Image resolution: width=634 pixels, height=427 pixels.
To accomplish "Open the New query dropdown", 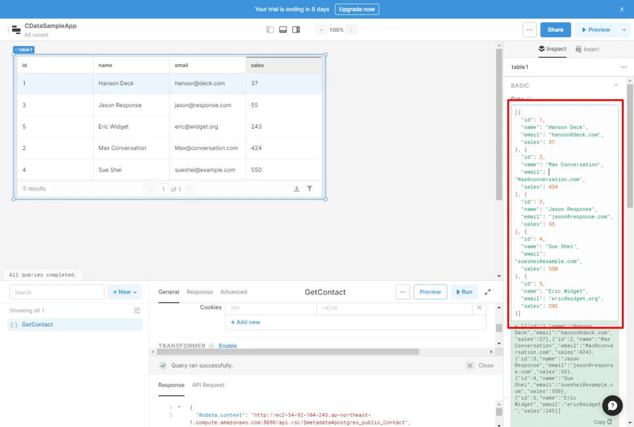I will pyautogui.click(x=124, y=292).
